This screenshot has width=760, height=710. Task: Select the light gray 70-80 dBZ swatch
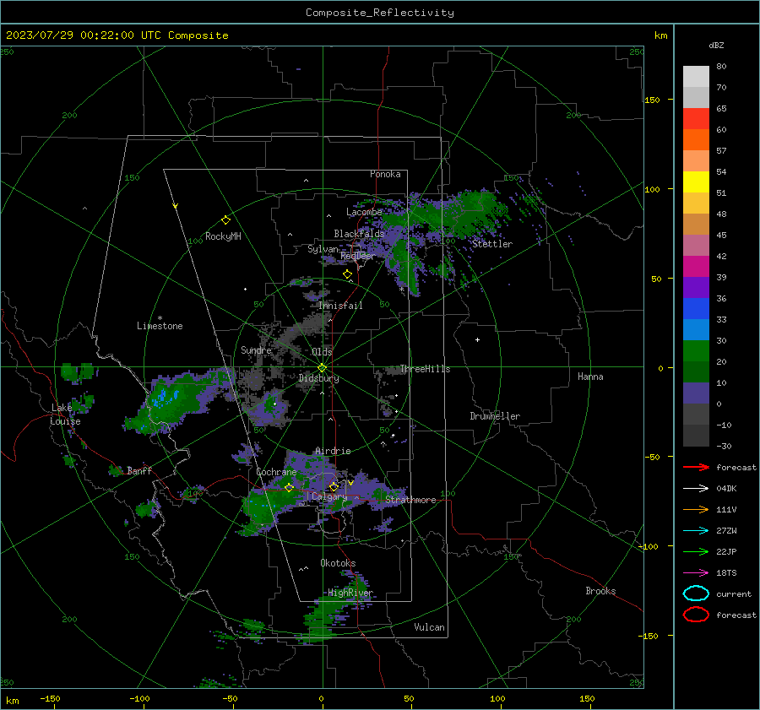(696, 77)
